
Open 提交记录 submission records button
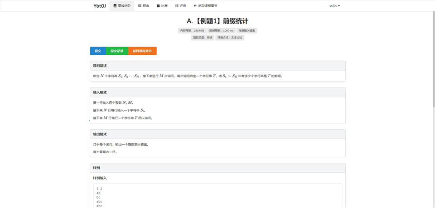pyautogui.click(x=117, y=51)
